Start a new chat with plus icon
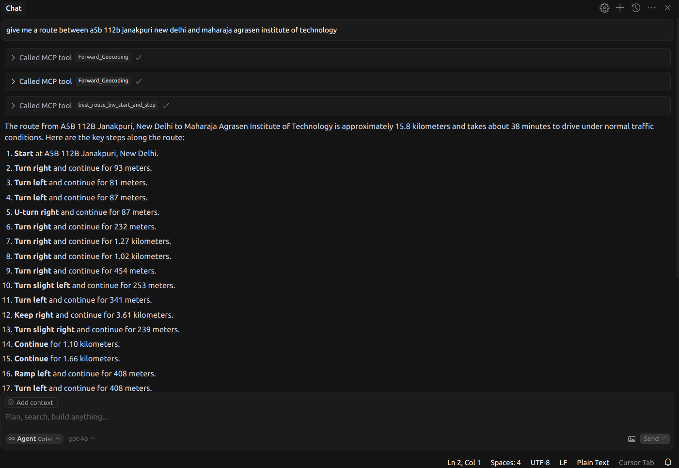This screenshot has height=468, width=679. tap(620, 8)
